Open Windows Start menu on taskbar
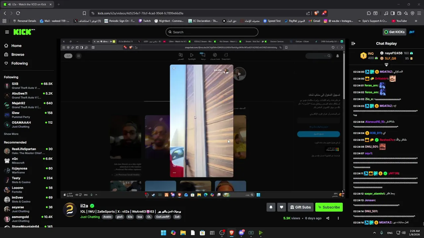The image size is (424, 238). [164, 233]
